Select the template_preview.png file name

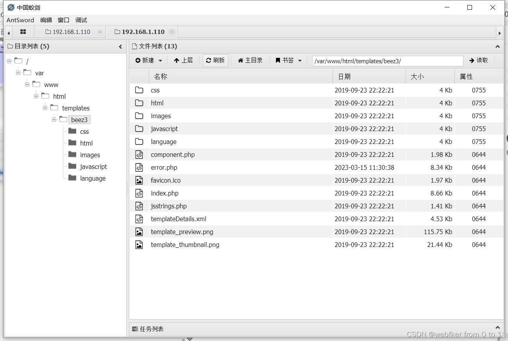tap(182, 232)
